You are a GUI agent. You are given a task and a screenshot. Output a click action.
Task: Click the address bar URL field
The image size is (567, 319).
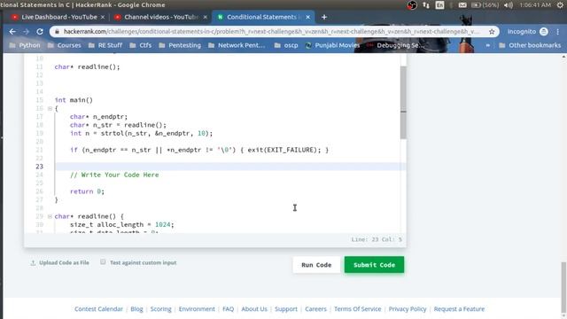[271, 32]
